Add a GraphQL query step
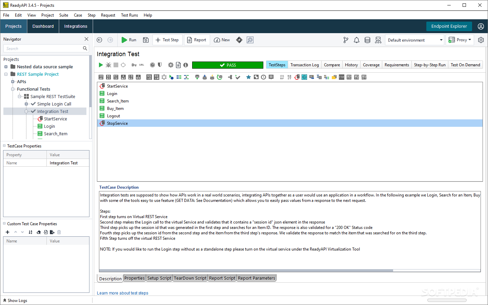This screenshot has width=488, height=305. (x=149, y=77)
